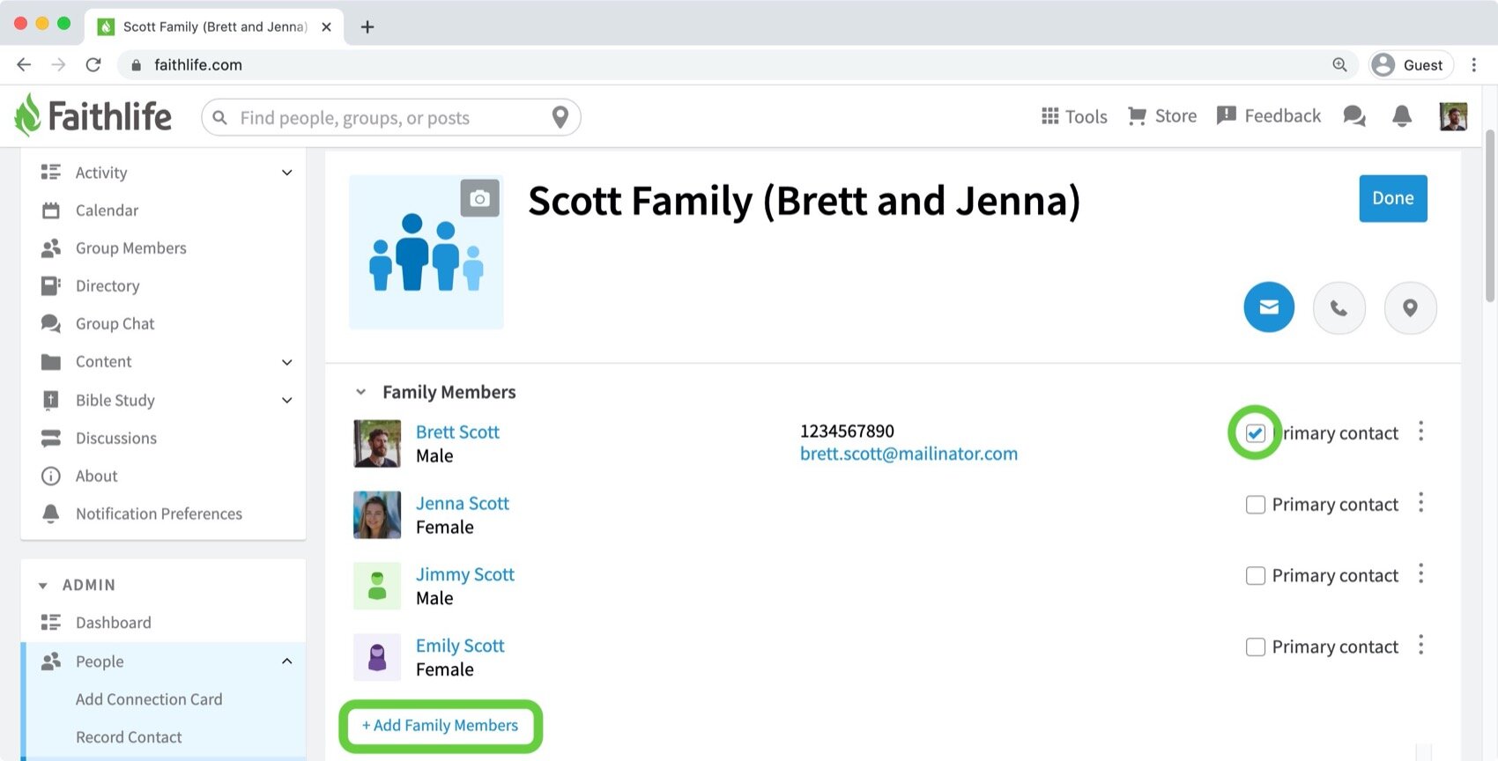The width and height of the screenshot is (1498, 761).
Task: Click Jenna Scott's profile photo
Action: pos(377,514)
